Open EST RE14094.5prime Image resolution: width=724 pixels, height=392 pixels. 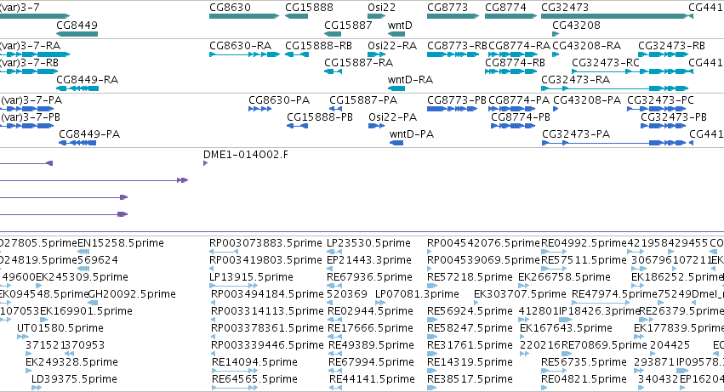(x=254, y=362)
